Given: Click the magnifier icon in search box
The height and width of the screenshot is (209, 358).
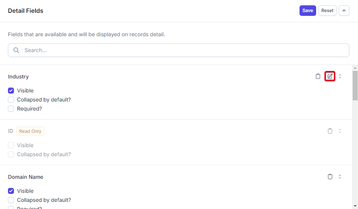Looking at the screenshot, I should point(16,50).
